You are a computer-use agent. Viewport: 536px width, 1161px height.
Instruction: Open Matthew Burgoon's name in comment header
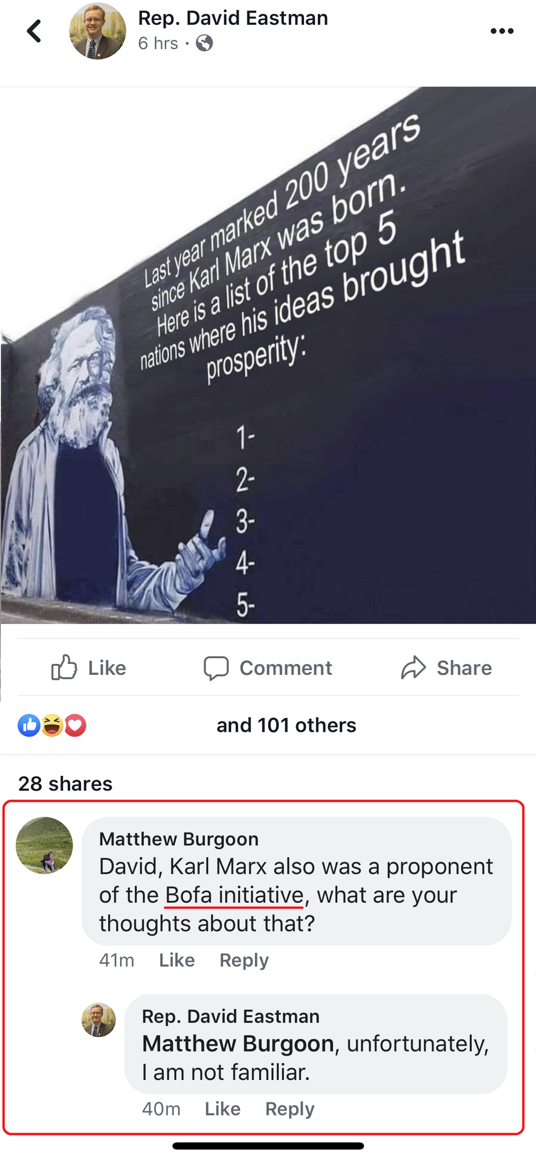(x=179, y=839)
